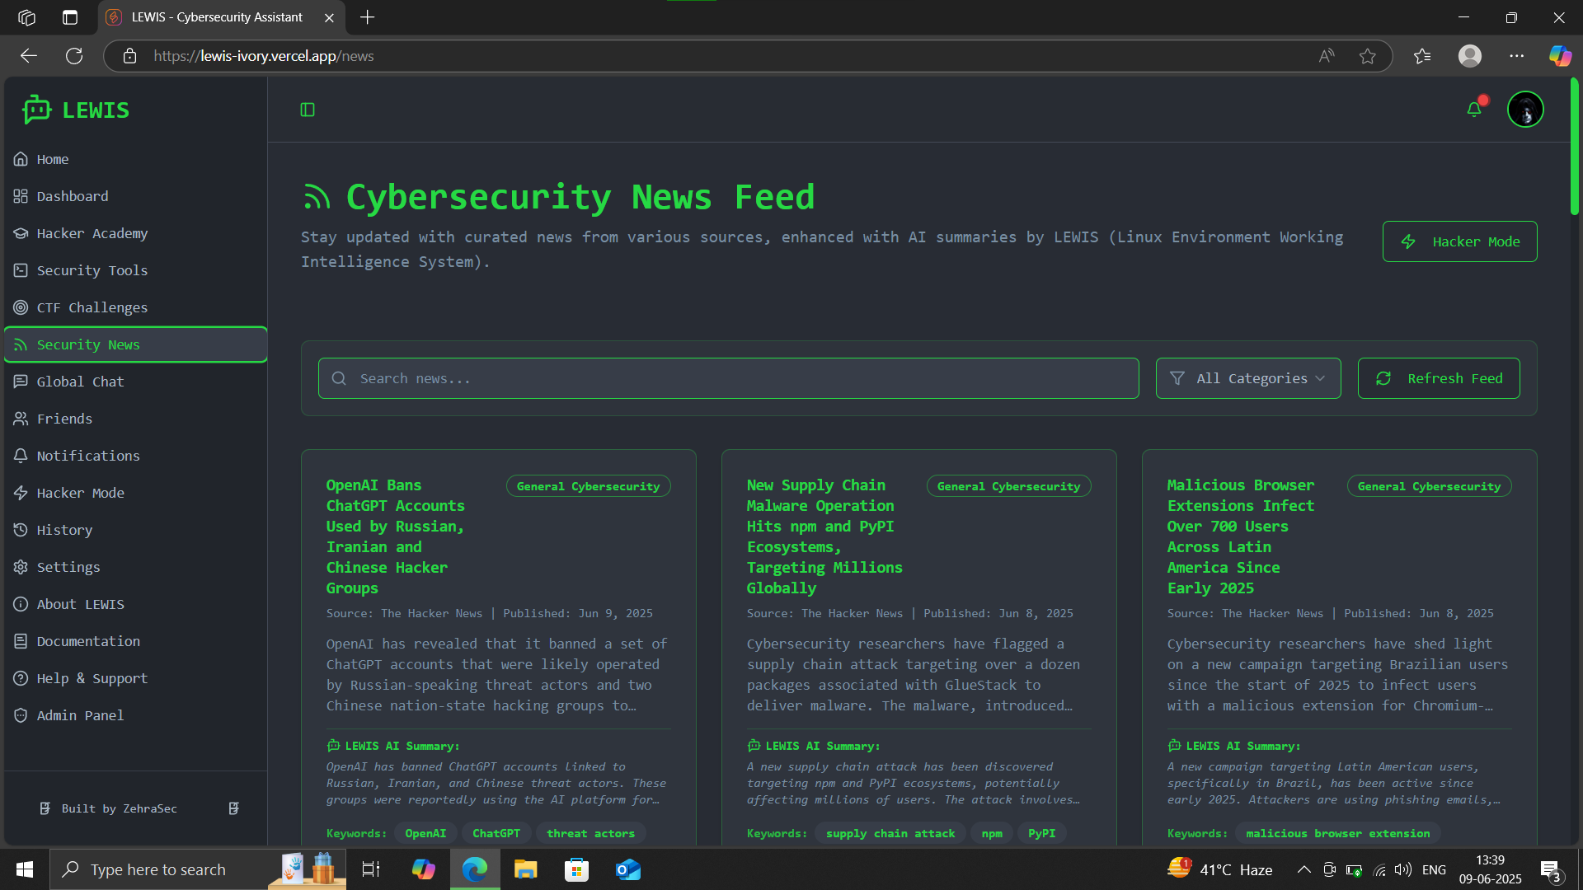Screen dimensions: 1583x890
Task: Expand the All Categories dropdown
Action: [1248, 378]
